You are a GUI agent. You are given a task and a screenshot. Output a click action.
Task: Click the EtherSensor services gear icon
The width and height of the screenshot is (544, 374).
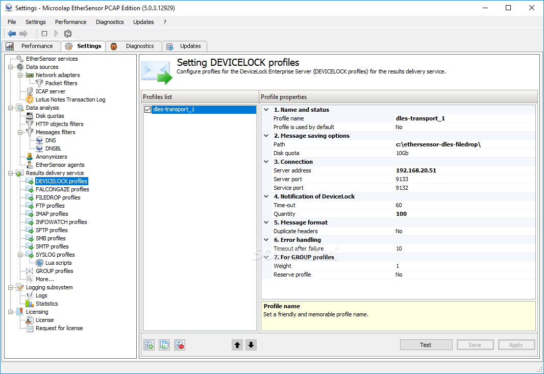pyautogui.click(x=20, y=59)
